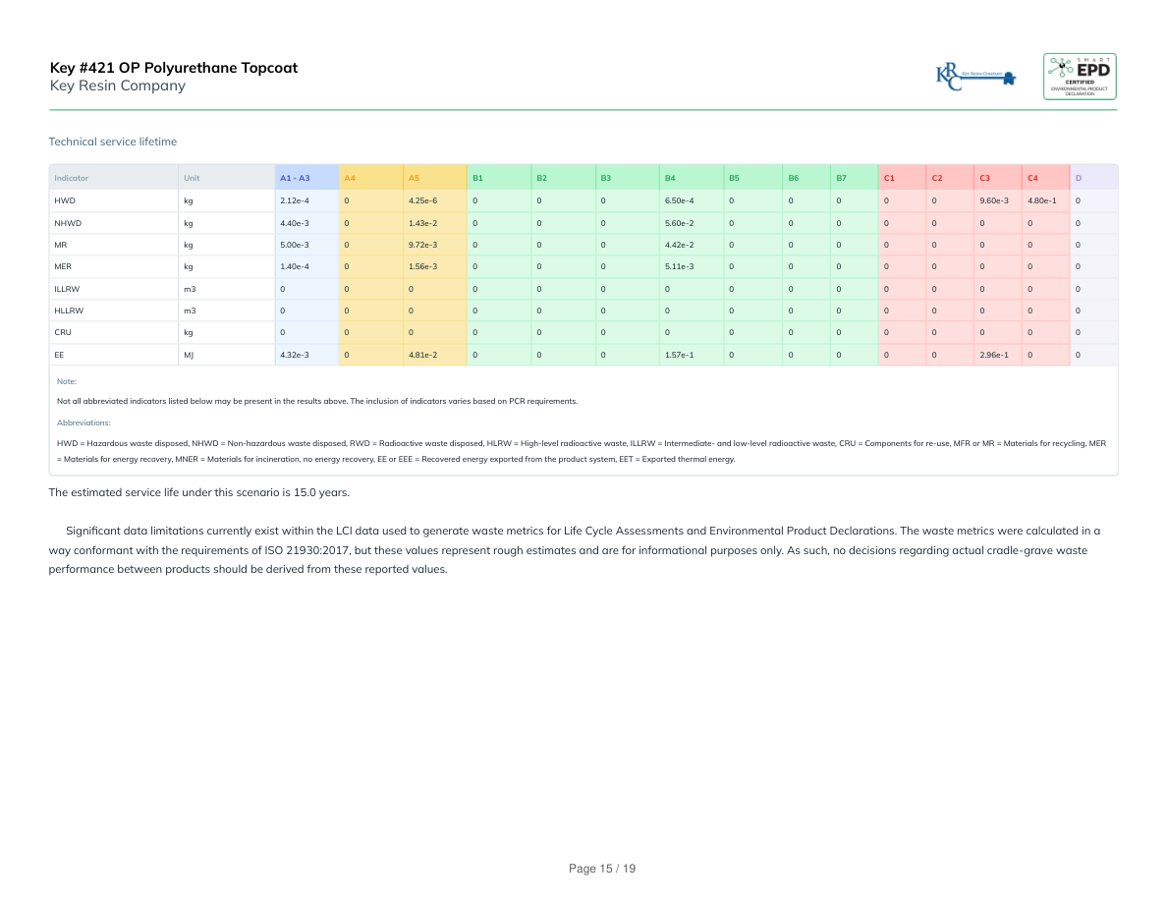Click the 'Indicator' column header
The width and height of the screenshot is (1167, 902).
tap(72, 178)
